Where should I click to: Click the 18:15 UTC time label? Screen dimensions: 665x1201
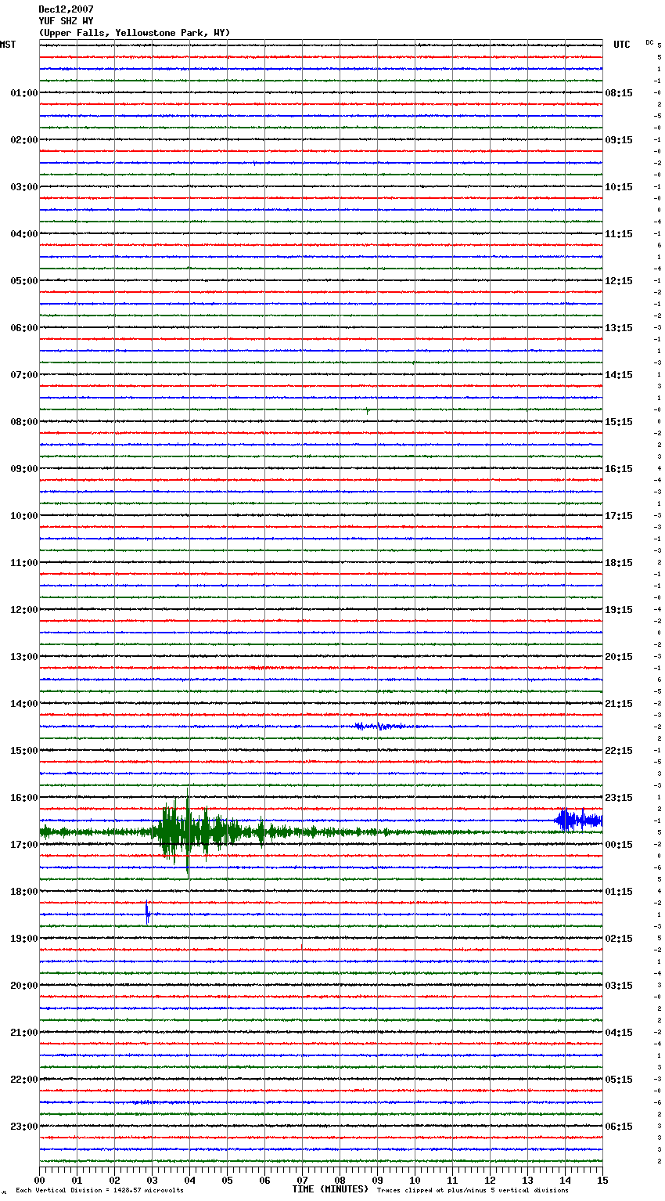[619, 563]
